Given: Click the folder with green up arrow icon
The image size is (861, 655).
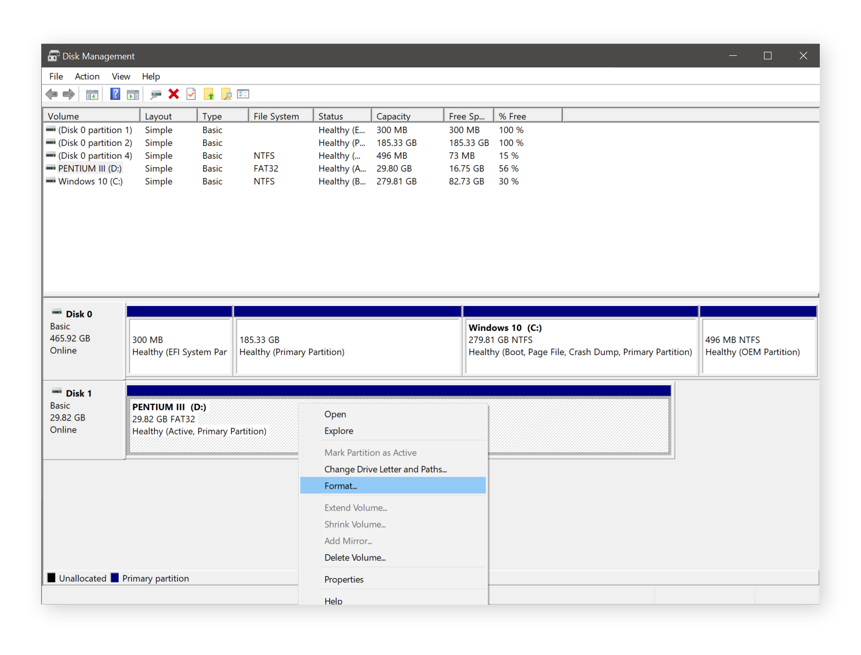Looking at the screenshot, I should coord(209,94).
